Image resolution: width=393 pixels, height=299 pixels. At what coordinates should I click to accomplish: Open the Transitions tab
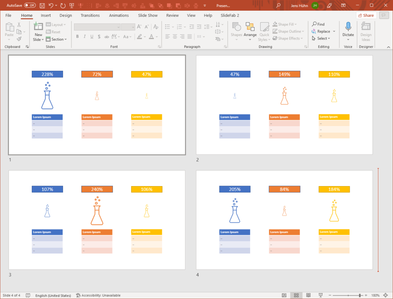coord(90,15)
